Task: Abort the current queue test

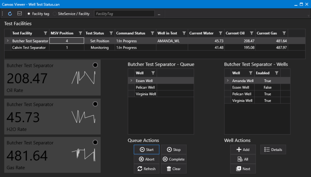Action: click(x=147, y=159)
